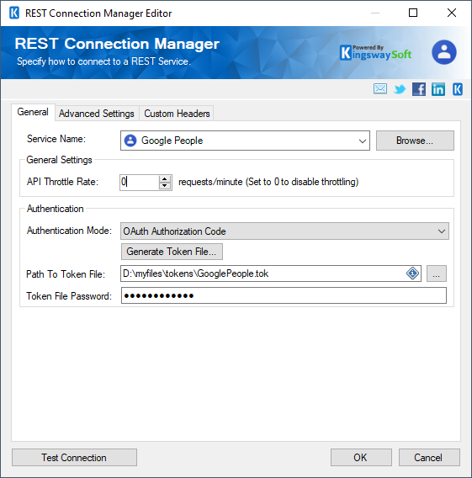Click the KingswaySoft K icon in social row

point(458,89)
